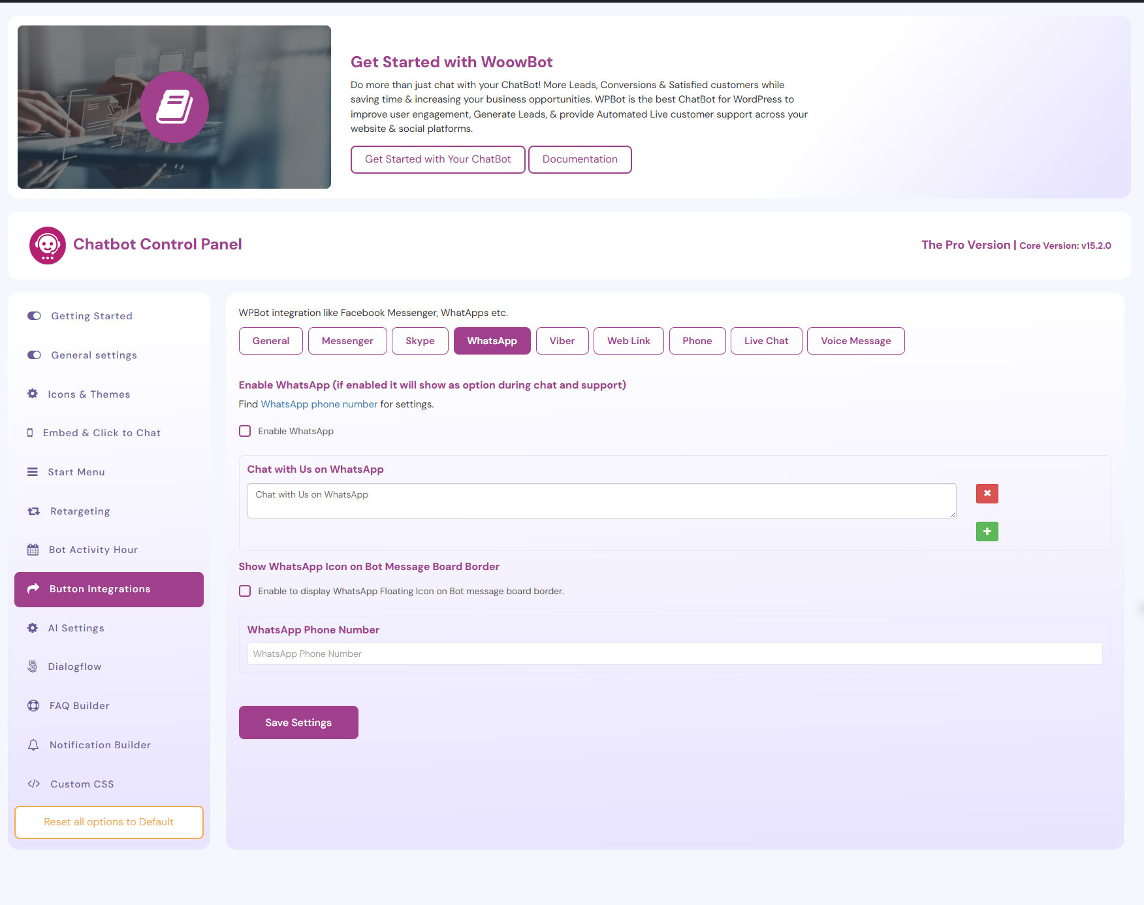Viewport: 1144px width, 905px height.
Task: Focus the WhatsApp Phone Number field
Action: (675, 654)
